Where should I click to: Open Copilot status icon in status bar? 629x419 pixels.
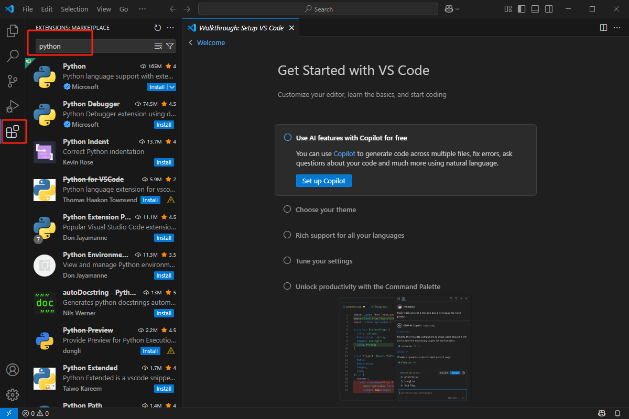click(602, 413)
